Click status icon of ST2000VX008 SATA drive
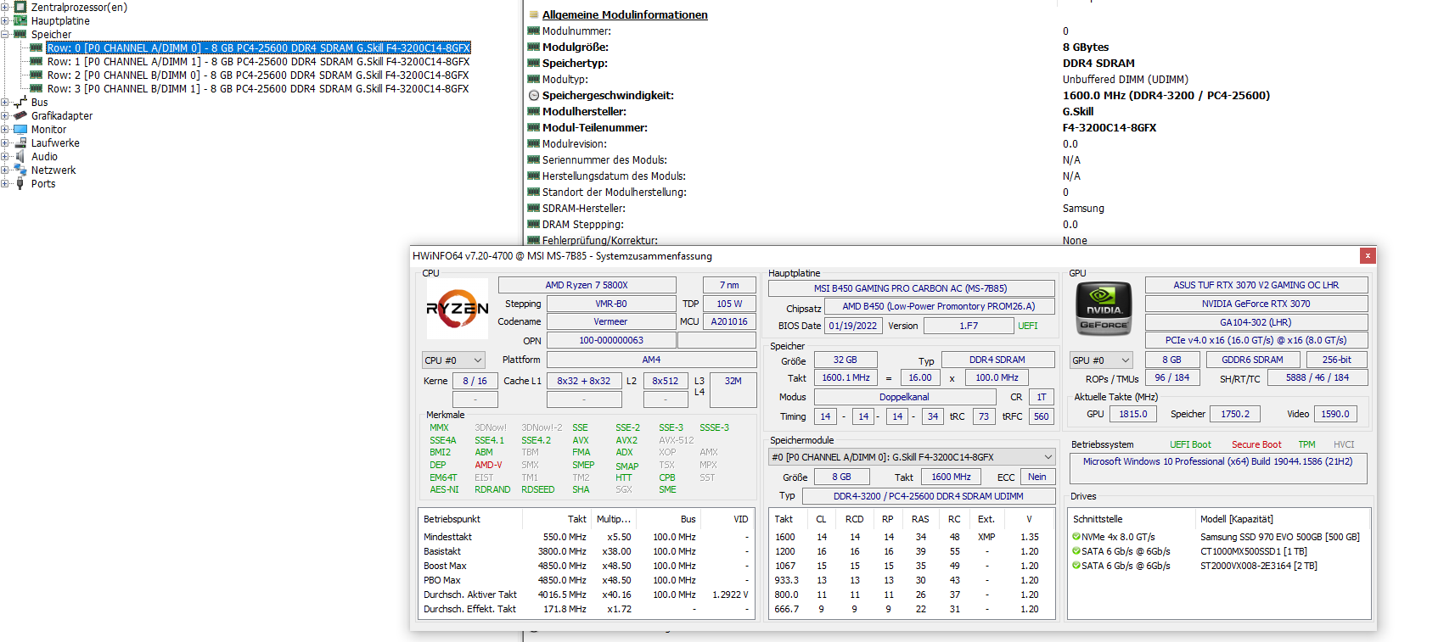1455x642 pixels. [x=1076, y=566]
